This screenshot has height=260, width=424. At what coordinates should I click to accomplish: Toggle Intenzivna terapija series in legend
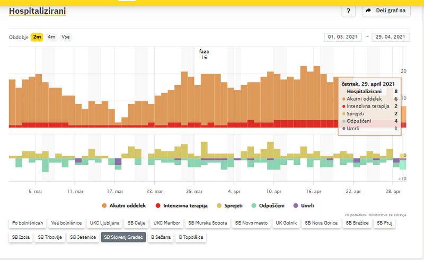(181, 205)
